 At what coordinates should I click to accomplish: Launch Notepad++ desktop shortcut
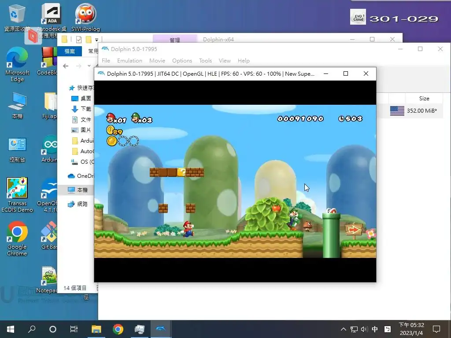pos(48,280)
